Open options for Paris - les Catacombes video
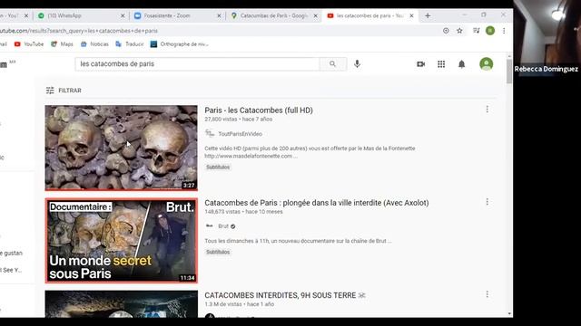Screen dimensions: 581x326 tap(487, 109)
